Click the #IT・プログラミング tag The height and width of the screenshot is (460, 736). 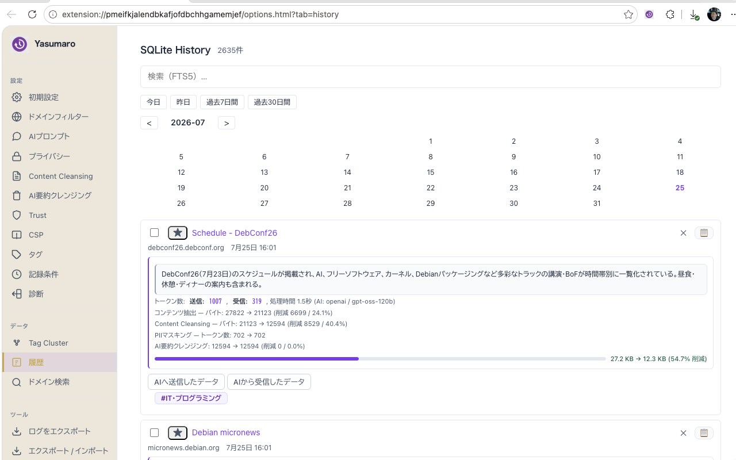tap(191, 398)
